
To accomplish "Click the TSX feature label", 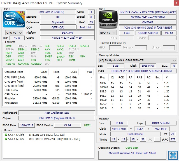I will (x=71, y=57).
